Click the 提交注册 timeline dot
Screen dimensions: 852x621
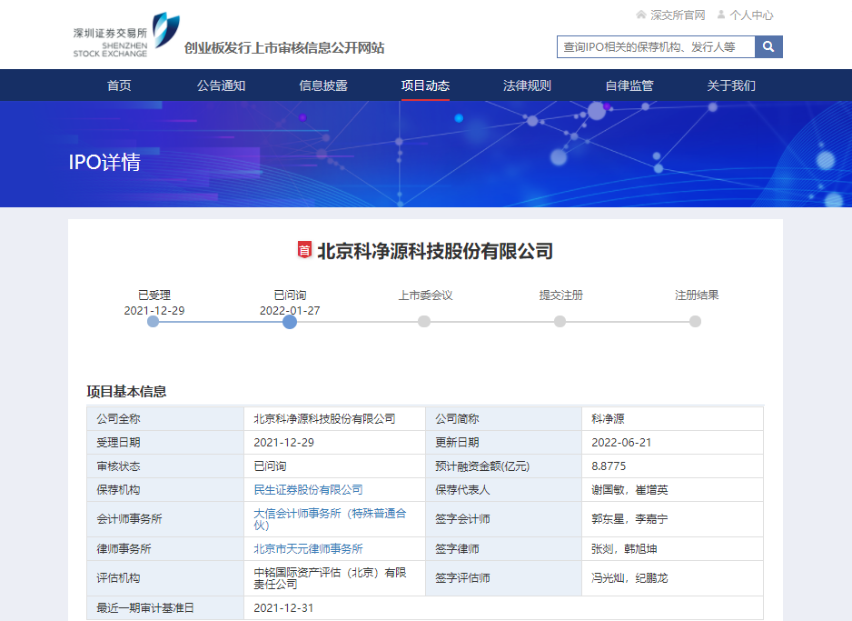(x=560, y=321)
